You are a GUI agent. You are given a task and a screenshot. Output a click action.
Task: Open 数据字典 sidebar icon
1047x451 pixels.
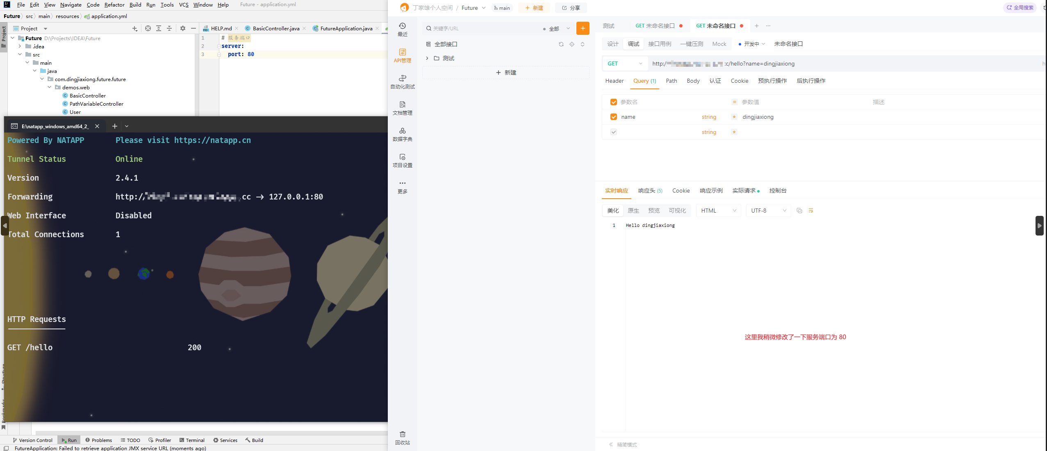(x=402, y=134)
